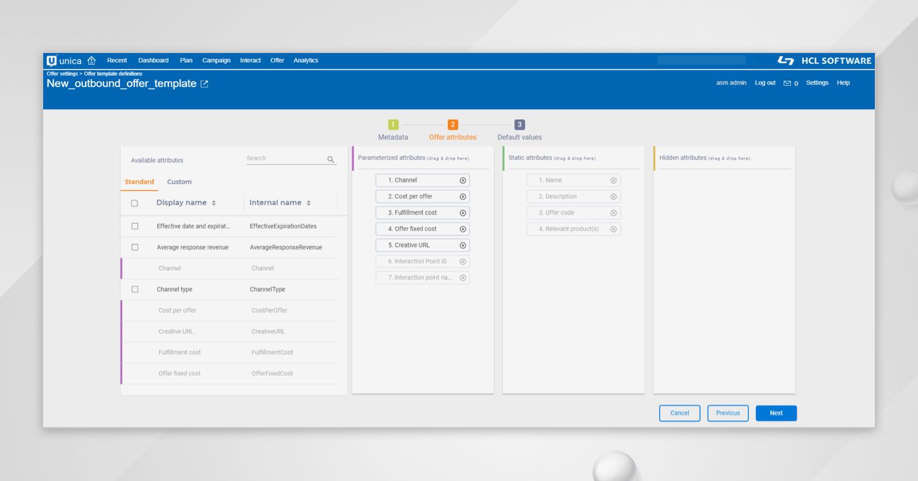Remove the Channel parameterized attribute
This screenshot has height=481, width=918.
point(463,180)
